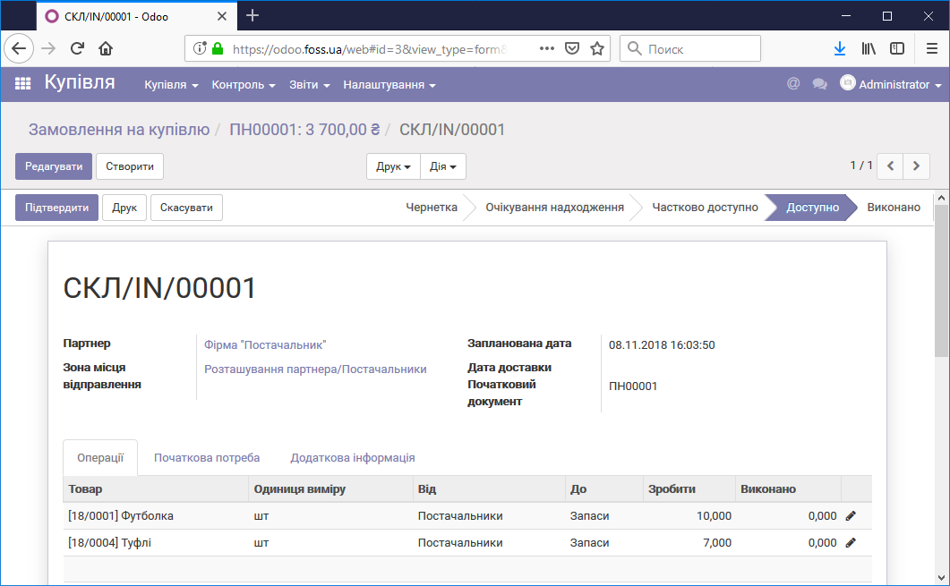Click the browser forward arrow

(48, 48)
